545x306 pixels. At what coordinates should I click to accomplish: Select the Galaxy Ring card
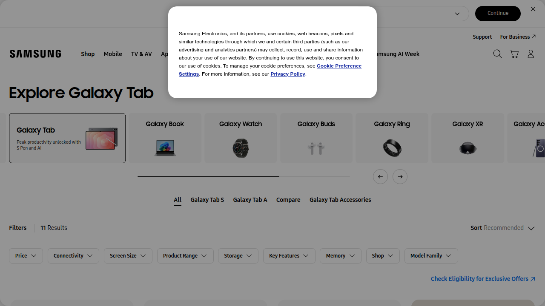pyautogui.click(x=392, y=138)
